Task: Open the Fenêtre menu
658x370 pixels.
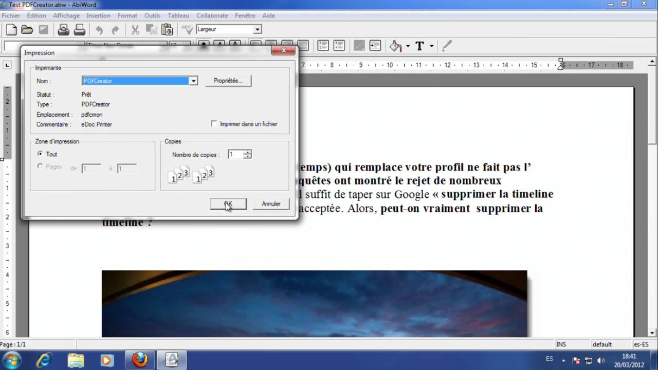Action: tap(245, 15)
